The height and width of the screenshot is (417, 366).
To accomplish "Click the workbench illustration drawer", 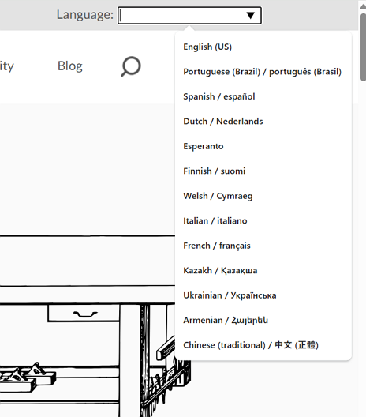I will point(84,314).
